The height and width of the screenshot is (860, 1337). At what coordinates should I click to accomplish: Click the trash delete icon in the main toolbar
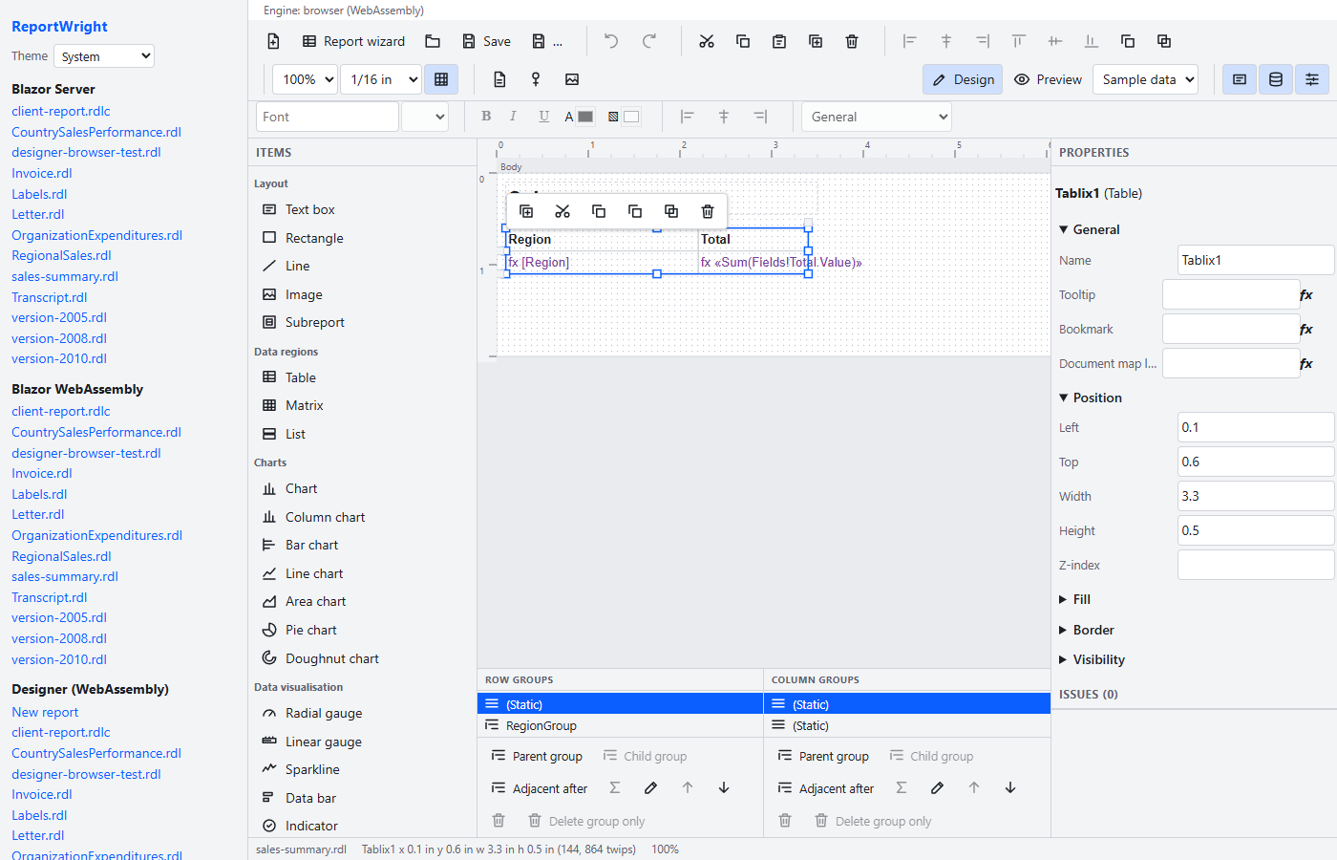852,41
